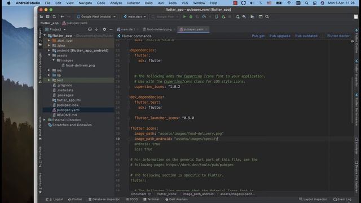Open the Build menu
The height and width of the screenshot is (203, 361).
tap(149, 3)
